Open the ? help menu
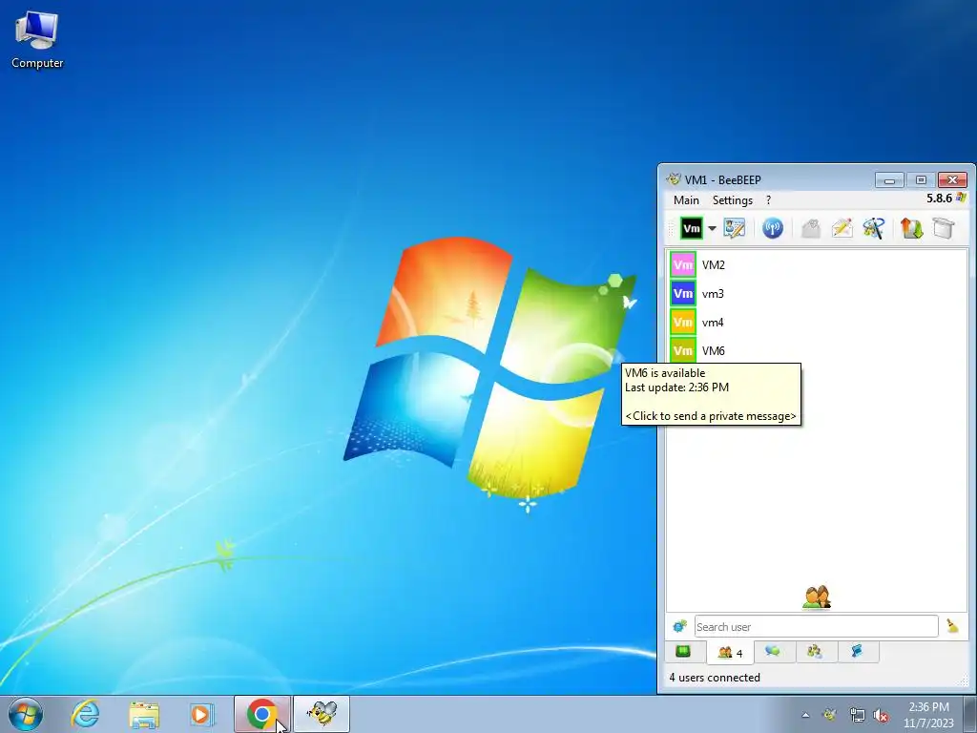 (768, 200)
